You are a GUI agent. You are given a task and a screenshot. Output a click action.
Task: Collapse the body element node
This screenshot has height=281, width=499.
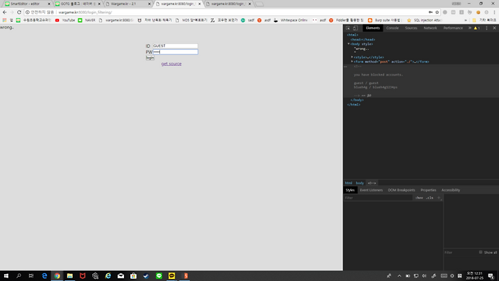349,44
